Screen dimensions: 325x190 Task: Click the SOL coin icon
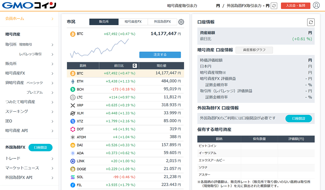click(x=73, y=177)
